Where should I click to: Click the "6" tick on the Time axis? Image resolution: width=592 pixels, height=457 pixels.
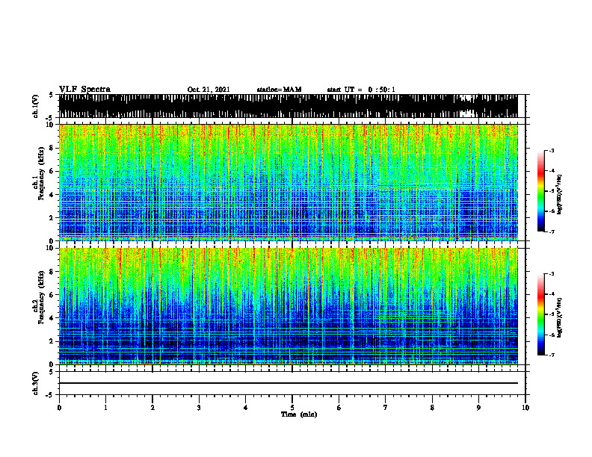(339, 408)
